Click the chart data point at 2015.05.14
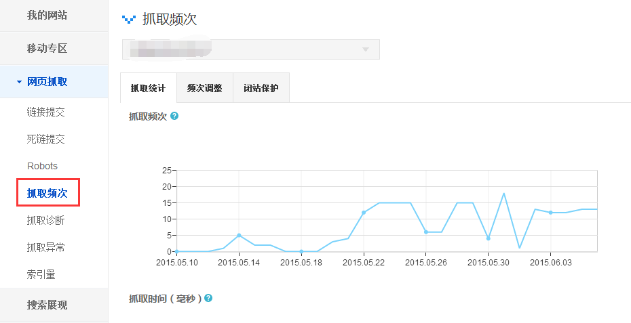The height and width of the screenshot is (323, 631). [x=239, y=235]
